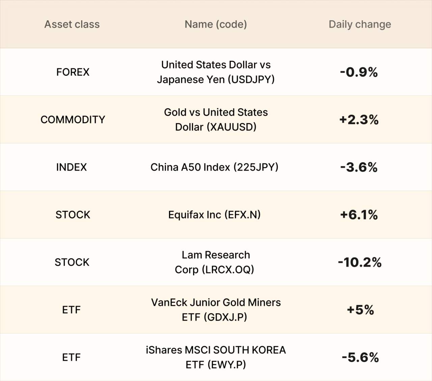Viewport: 432px width, 381px height.
Task: Click the -10.2% daily change value
Action: (360, 262)
